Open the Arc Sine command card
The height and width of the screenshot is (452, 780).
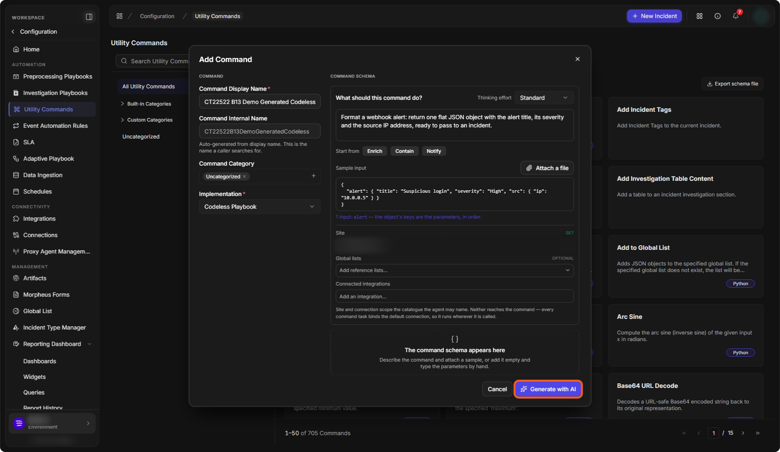coord(686,335)
